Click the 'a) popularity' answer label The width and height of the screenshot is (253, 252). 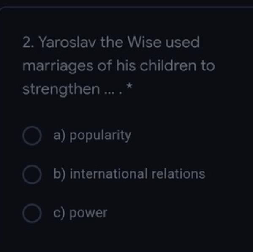click(92, 136)
